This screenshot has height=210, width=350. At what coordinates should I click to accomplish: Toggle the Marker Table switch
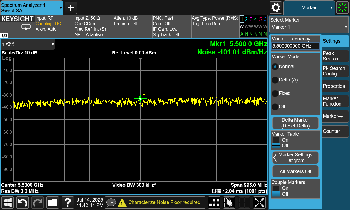coord(276,142)
